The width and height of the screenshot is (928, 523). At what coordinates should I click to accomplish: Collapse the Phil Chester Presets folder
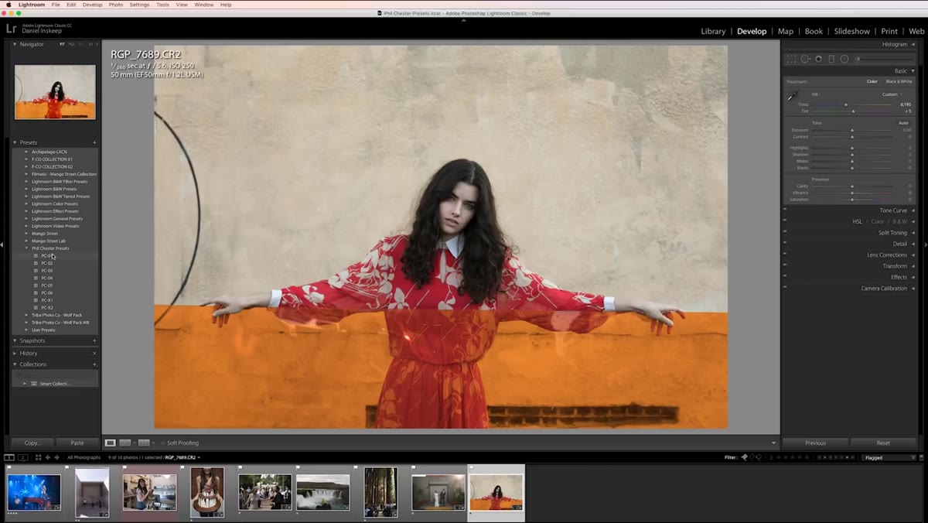click(x=27, y=248)
